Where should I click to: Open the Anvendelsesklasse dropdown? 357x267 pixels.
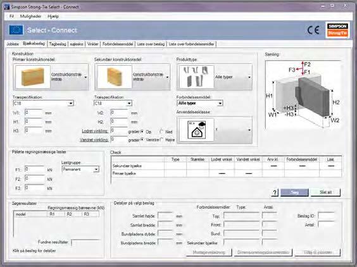click(x=215, y=130)
